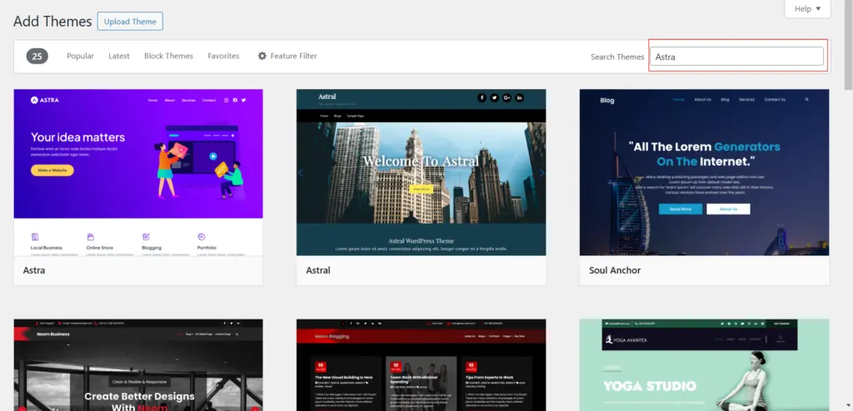Click the Add Themes heading

point(52,21)
